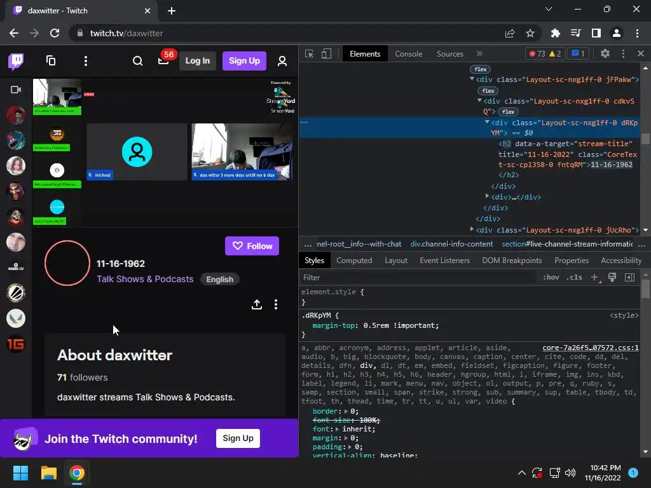
Task: Open the Chrome three-dot menu
Action: [637, 33]
